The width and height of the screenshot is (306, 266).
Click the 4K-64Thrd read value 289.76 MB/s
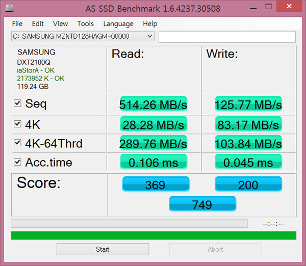154,143
